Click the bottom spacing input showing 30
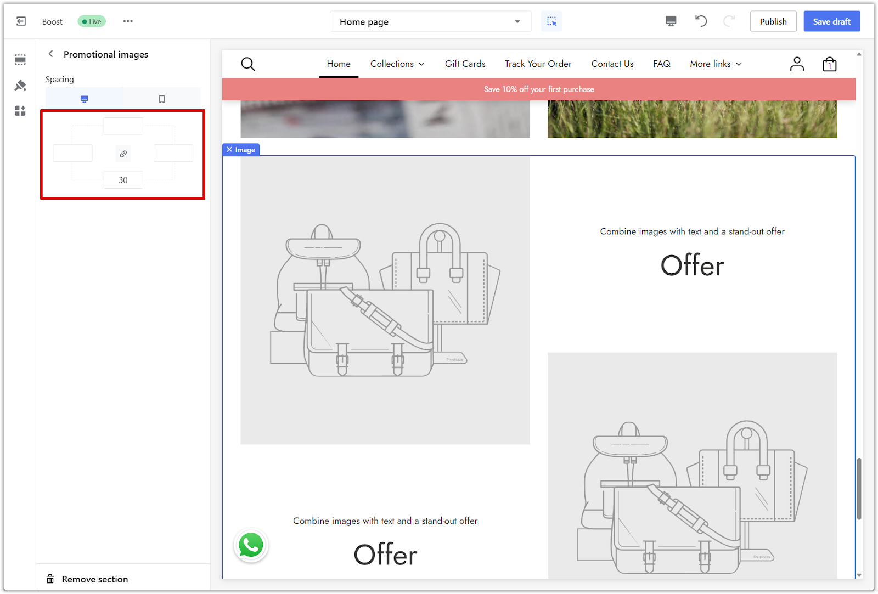The image size is (878, 594). click(123, 180)
